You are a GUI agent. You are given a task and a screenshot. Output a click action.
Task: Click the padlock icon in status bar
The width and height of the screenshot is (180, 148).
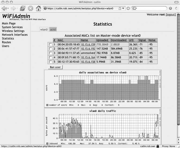pos(158,146)
